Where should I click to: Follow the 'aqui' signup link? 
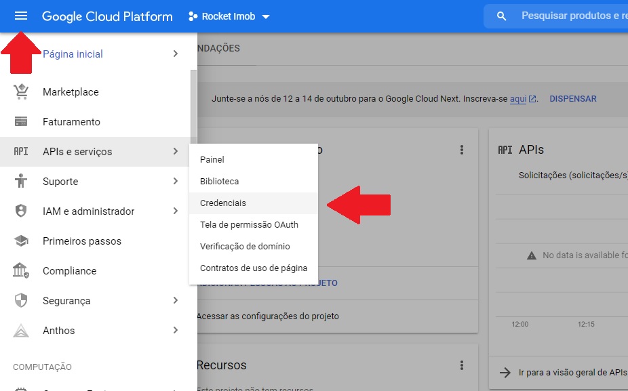pyautogui.click(x=518, y=99)
